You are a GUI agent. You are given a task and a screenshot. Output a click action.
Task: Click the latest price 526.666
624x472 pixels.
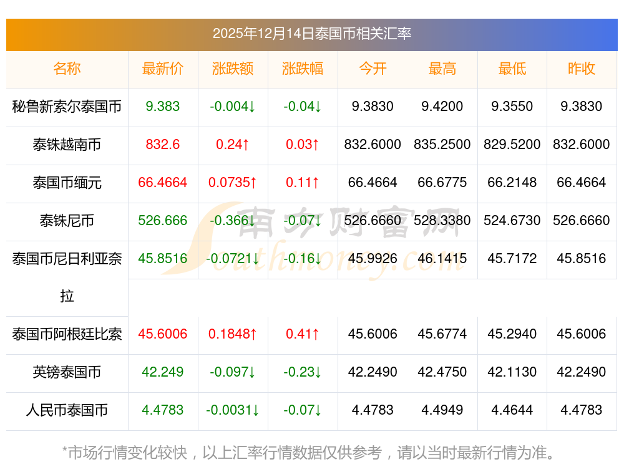pos(163,220)
